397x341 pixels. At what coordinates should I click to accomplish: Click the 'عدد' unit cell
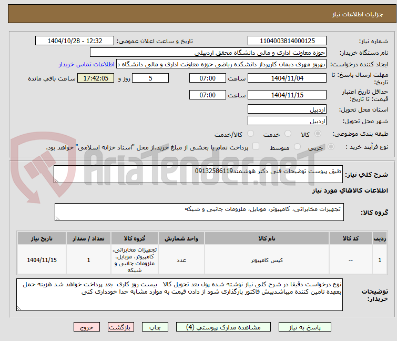point(181,260)
